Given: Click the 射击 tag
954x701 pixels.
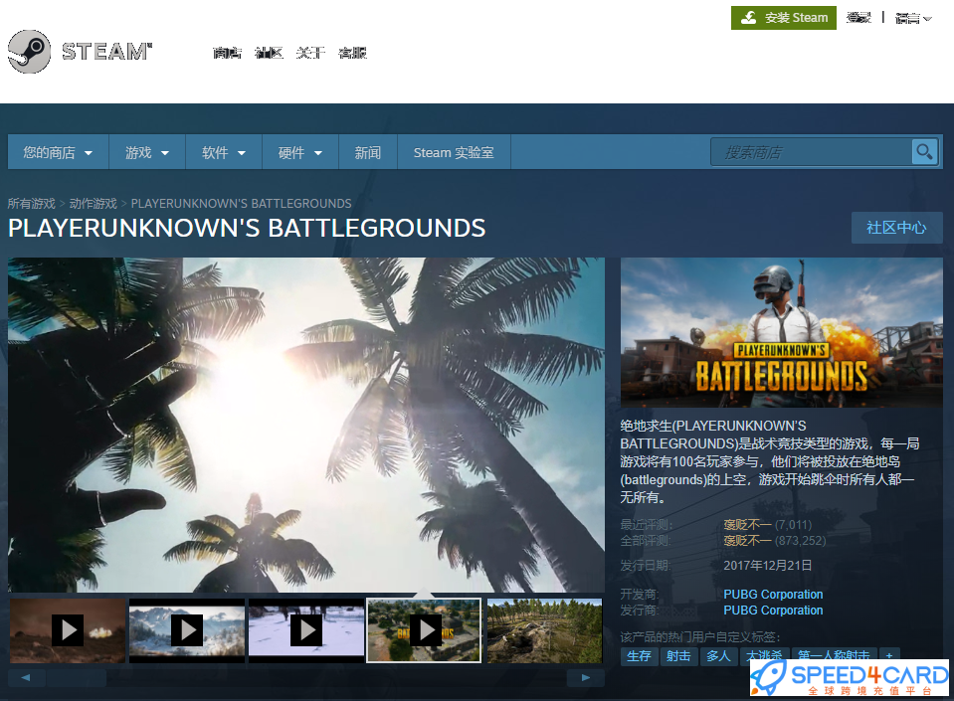Looking at the screenshot, I should tap(678, 656).
